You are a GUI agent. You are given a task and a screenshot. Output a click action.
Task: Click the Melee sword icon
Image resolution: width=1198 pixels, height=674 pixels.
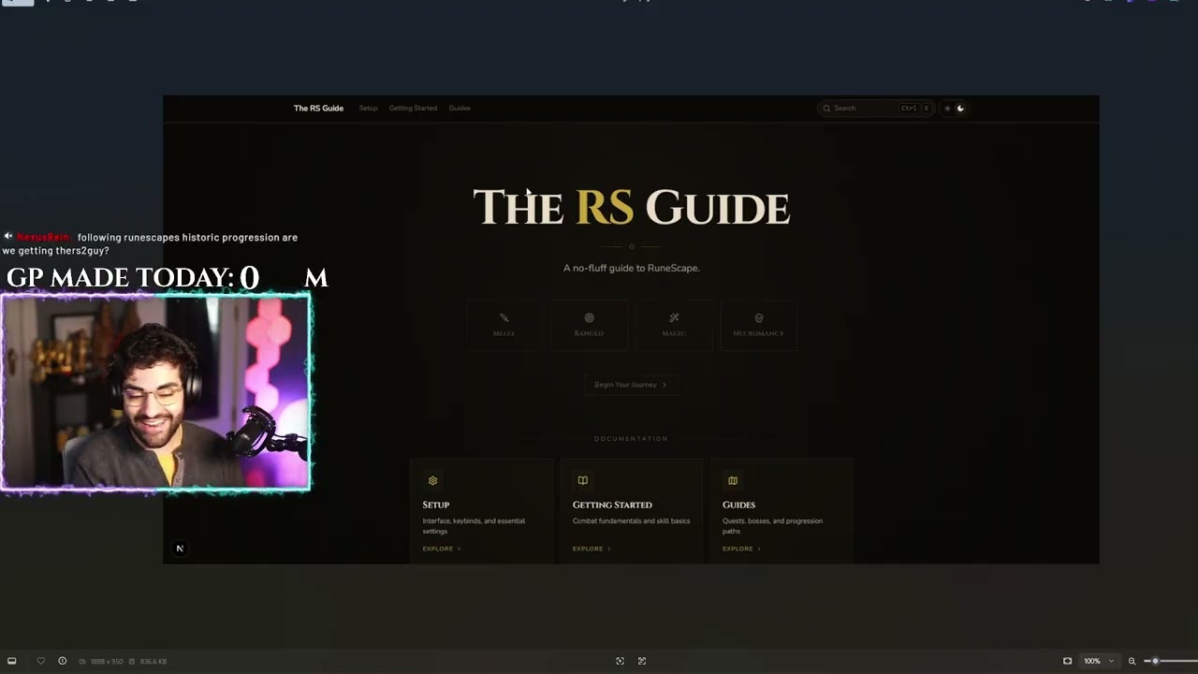point(504,318)
